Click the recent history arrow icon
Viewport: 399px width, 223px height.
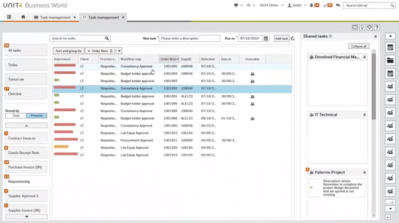(x=249, y=5)
